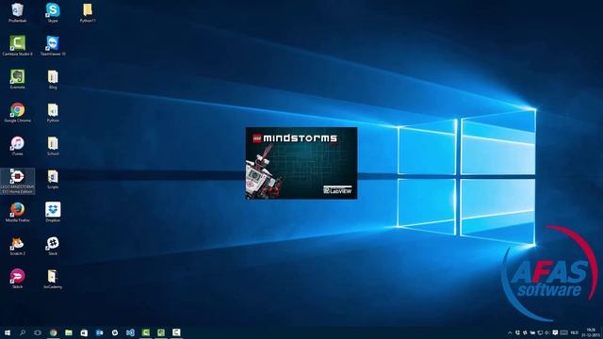Switch to white Camtasia icon in taskbar

[176, 332]
